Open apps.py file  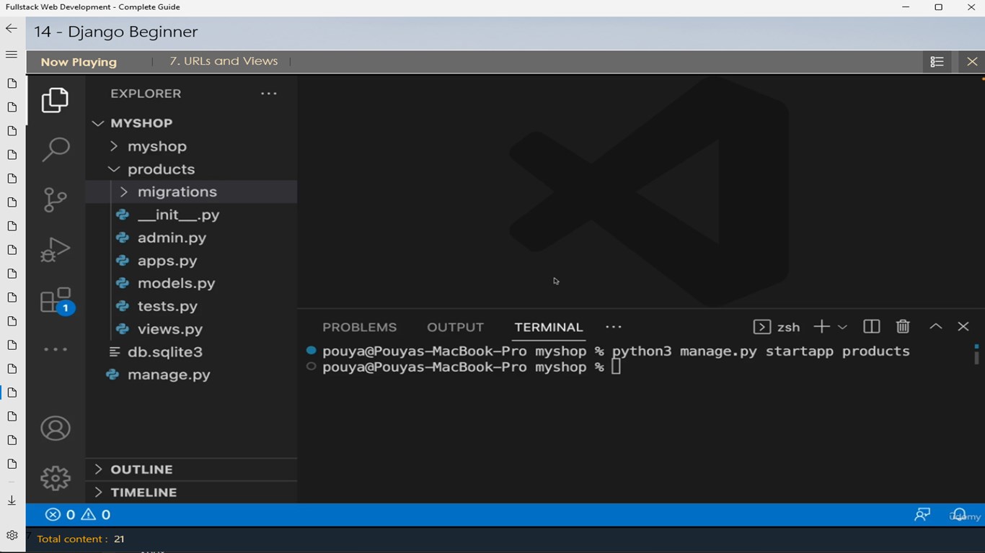coord(167,261)
